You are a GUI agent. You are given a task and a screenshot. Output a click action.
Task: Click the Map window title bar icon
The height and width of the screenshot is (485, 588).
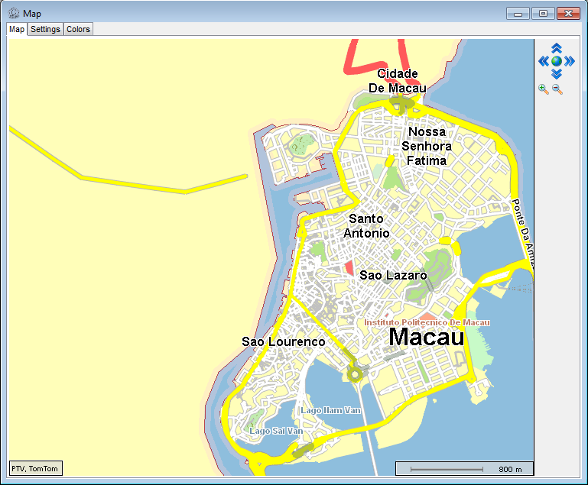pos(13,13)
